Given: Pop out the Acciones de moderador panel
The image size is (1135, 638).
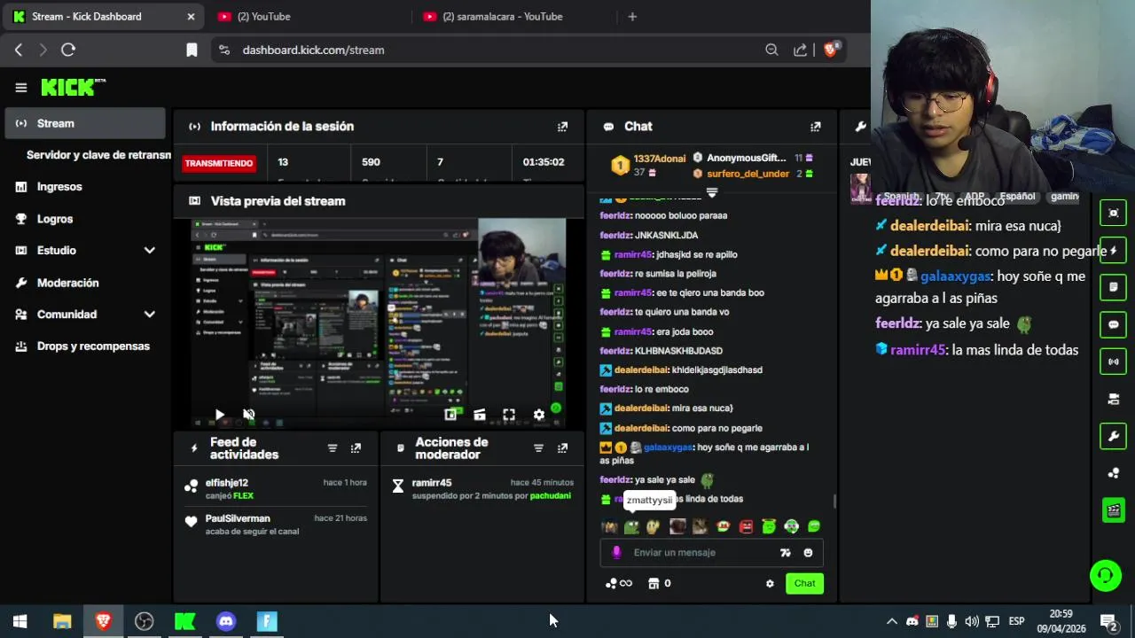Looking at the screenshot, I should tap(562, 448).
